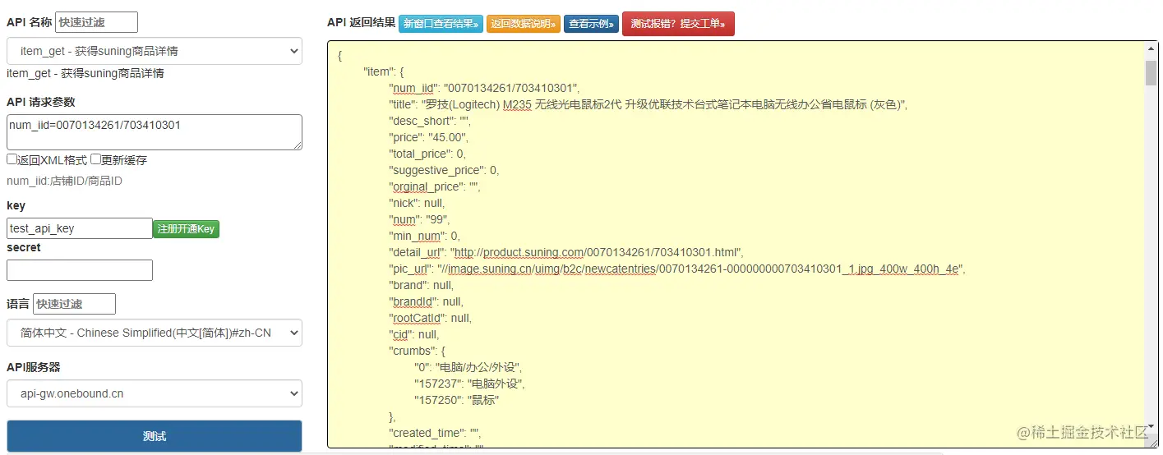This screenshot has height=455, width=1163.
Task: Click the "rootCatId": null line
Action: pos(430,318)
